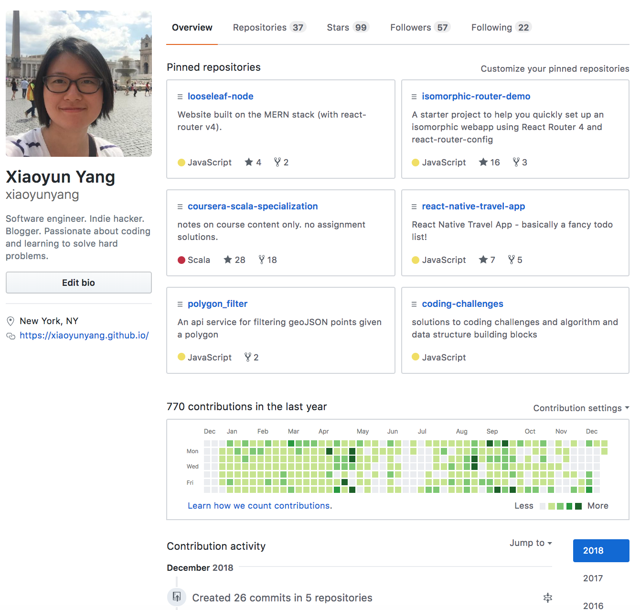Viewport: 640px width, 610px height.
Task: Open the Jump to dropdown
Action: pyautogui.click(x=531, y=543)
